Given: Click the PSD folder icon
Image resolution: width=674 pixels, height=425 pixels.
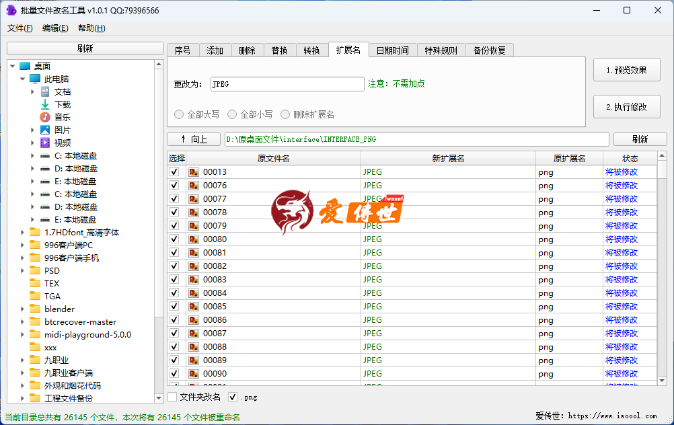Looking at the screenshot, I should (35, 270).
